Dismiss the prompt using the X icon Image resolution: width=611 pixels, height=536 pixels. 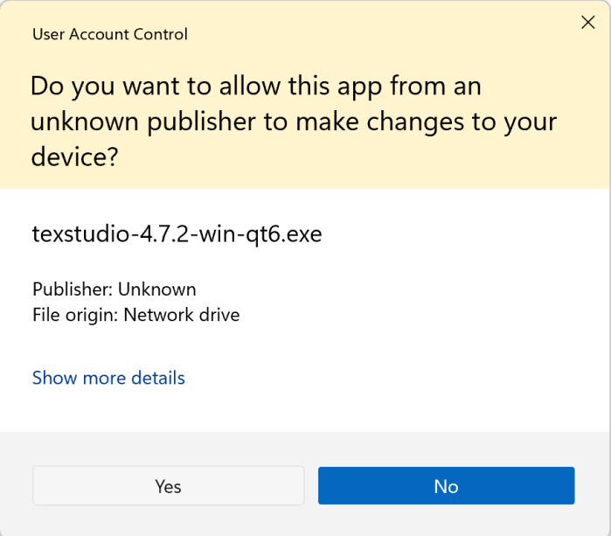coord(588,24)
